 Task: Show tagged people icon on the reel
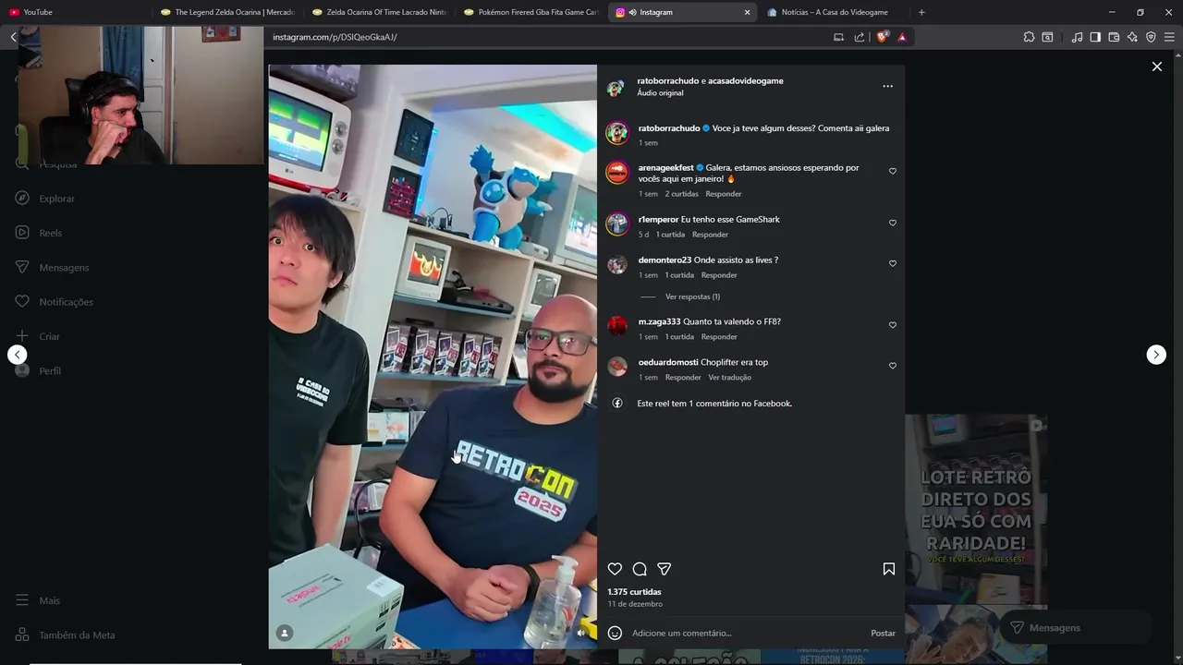(285, 633)
